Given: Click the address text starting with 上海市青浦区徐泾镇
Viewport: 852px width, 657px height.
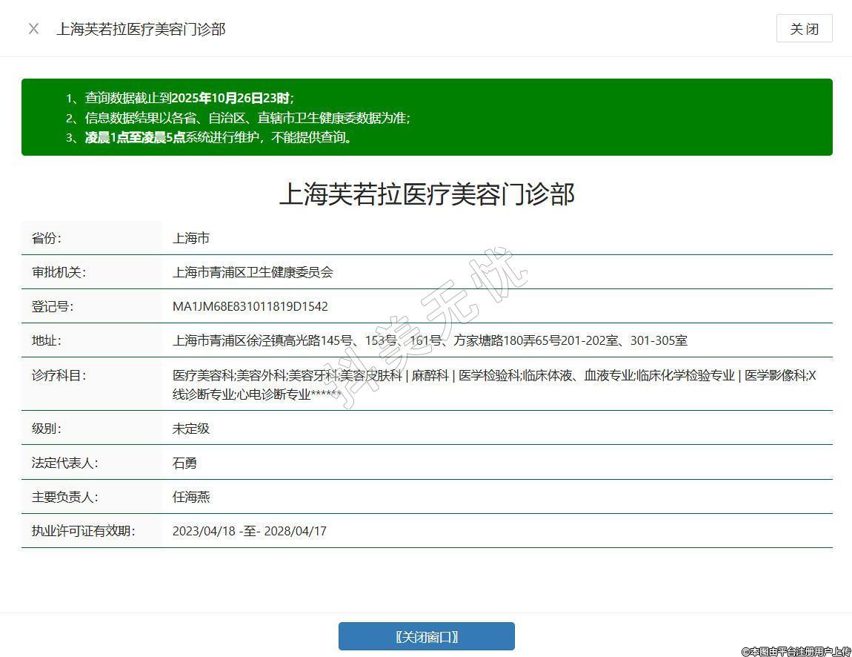Looking at the screenshot, I should coord(430,340).
